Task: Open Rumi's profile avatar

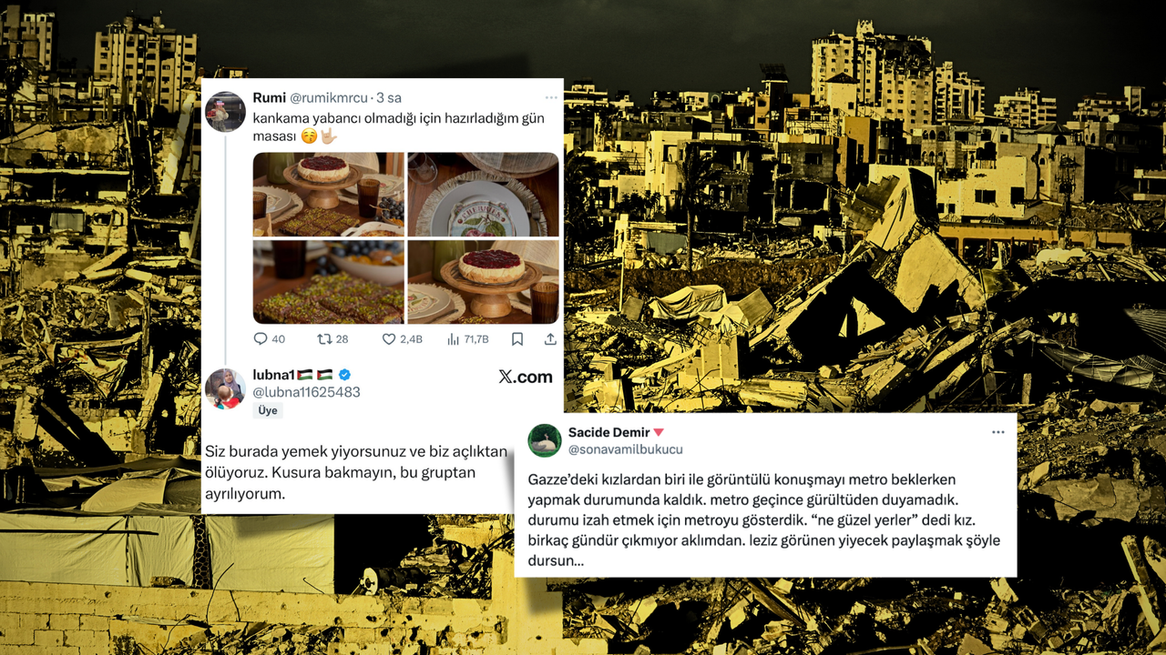Action: click(x=225, y=112)
